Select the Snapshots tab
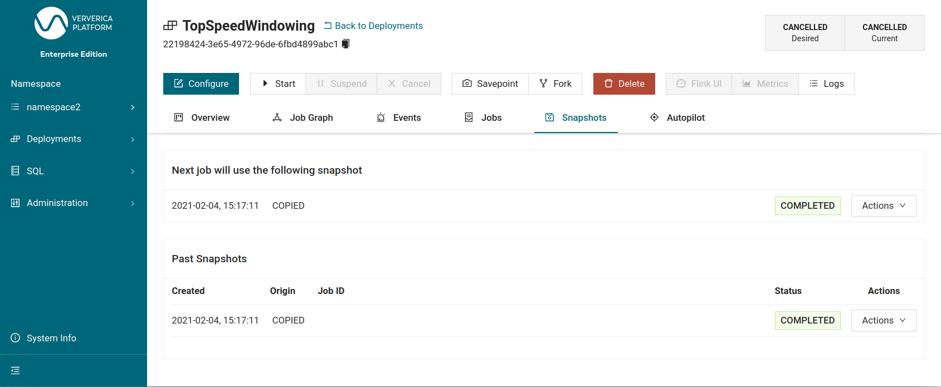 tap(576, 117)
